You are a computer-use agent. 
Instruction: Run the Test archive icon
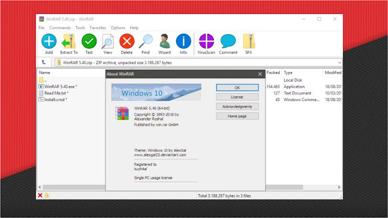[89, 41]
